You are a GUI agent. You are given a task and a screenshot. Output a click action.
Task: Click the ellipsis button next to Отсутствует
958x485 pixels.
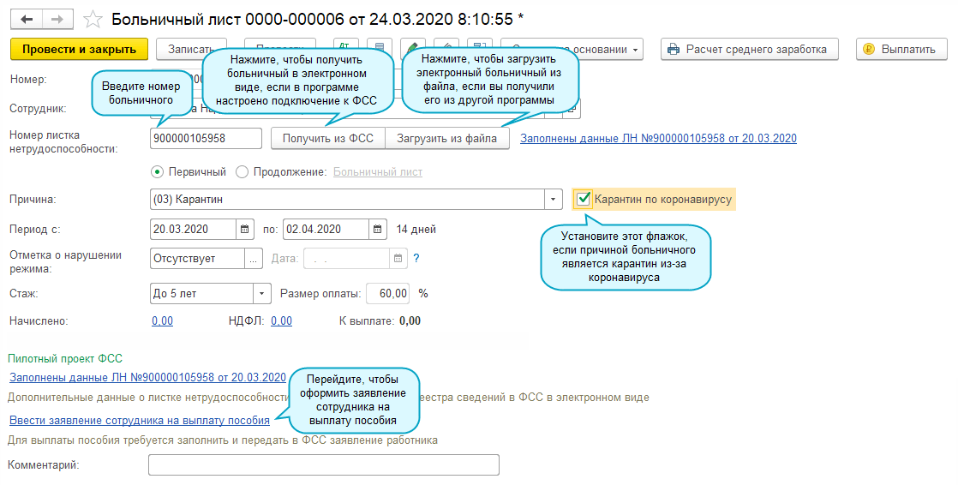pos(254,259)
